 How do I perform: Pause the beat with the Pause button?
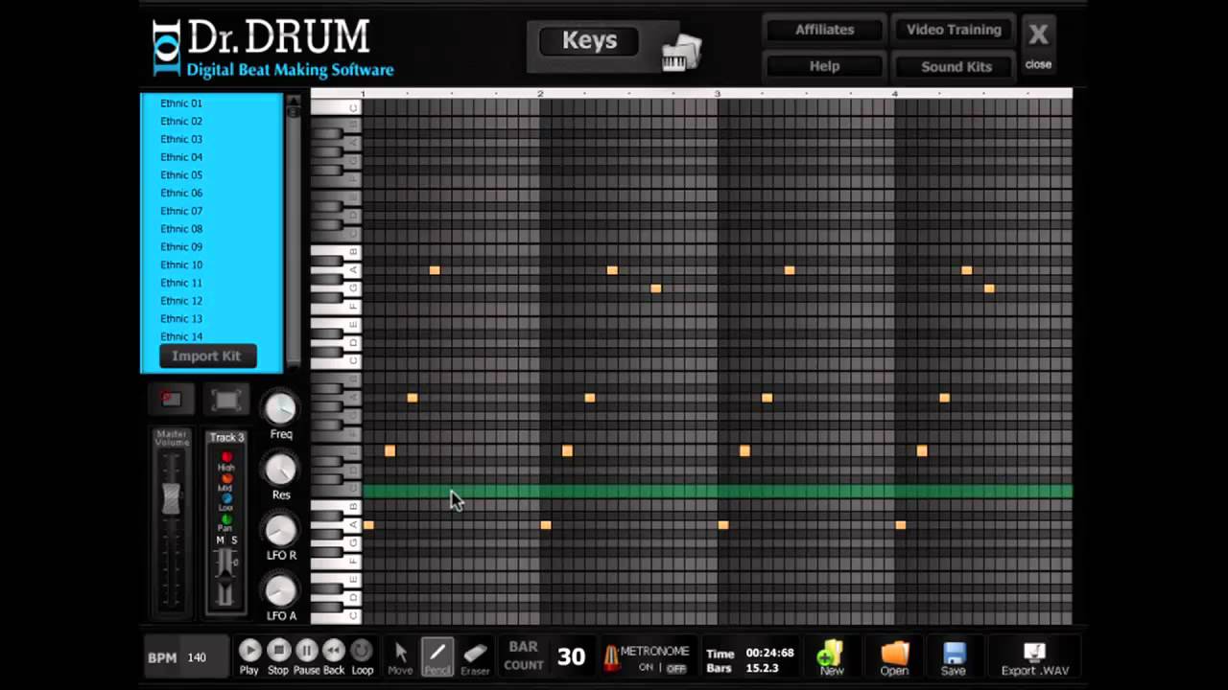[306, 651]
